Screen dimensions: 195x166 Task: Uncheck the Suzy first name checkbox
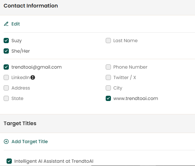pos(6,41)
